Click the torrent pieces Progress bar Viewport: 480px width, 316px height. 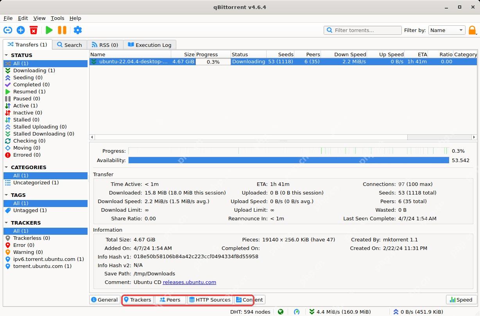(x=288, y=151)
